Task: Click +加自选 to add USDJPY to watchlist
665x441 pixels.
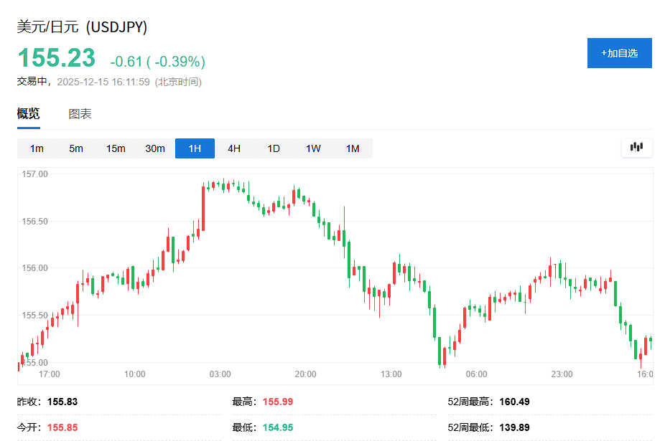Action: pyautogui.click(x=619, y=52)
